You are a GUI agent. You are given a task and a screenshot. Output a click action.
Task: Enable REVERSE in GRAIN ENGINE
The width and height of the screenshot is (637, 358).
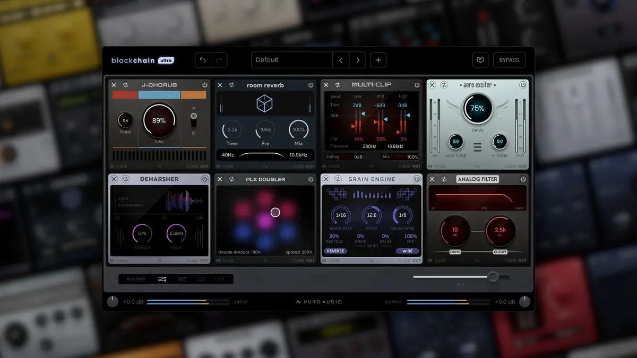point(335,251)
